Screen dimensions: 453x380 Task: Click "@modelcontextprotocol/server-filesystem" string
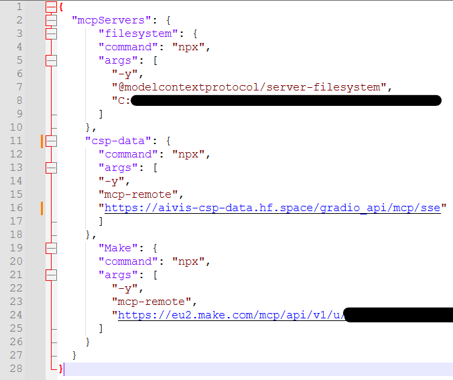coord(249,88)
